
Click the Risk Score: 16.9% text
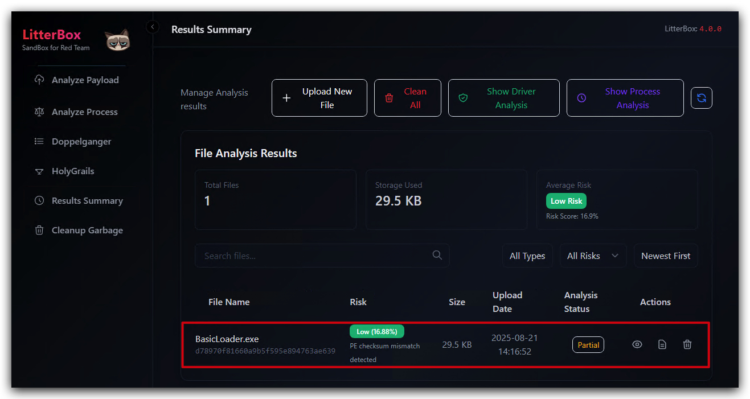[x=572, y=216]
